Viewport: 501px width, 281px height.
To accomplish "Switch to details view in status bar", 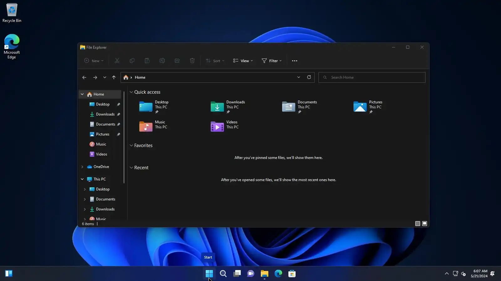I will [418, 224].
